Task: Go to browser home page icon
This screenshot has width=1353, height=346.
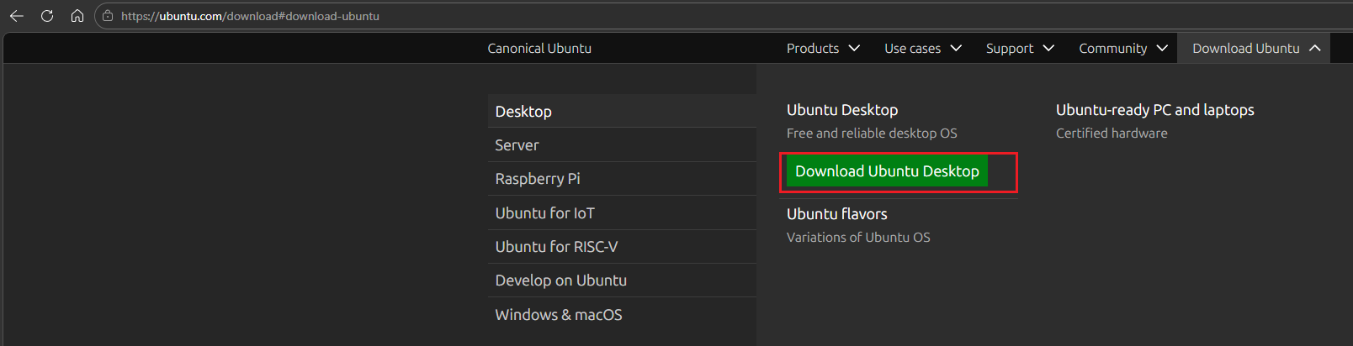Action: (x=77, y=16)
